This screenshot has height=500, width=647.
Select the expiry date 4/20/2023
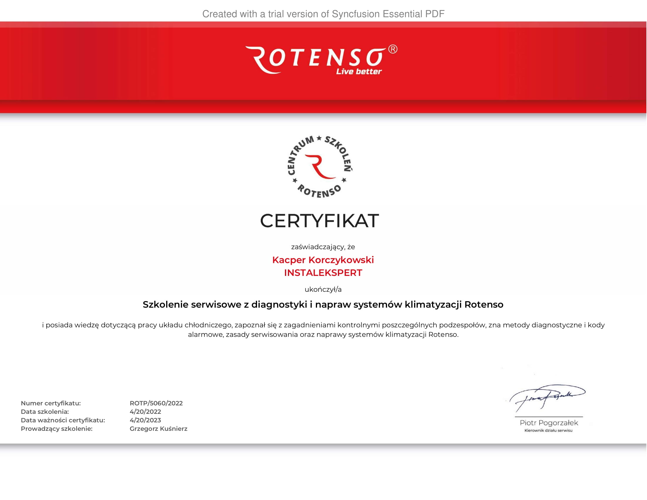pyautogui.click(x=145, y=420)
